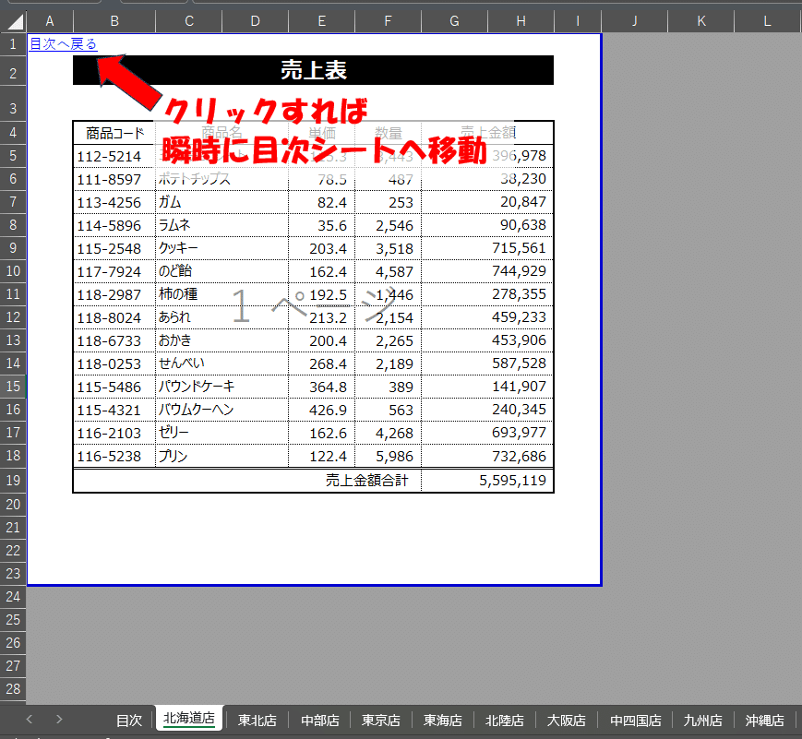Screen dimensions: 802x739
Task: Select the cell containing プリン
Action: tap(221, 456)
